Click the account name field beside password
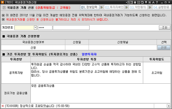The width and height of the screenshot is (172, 109). pos(71,27)
